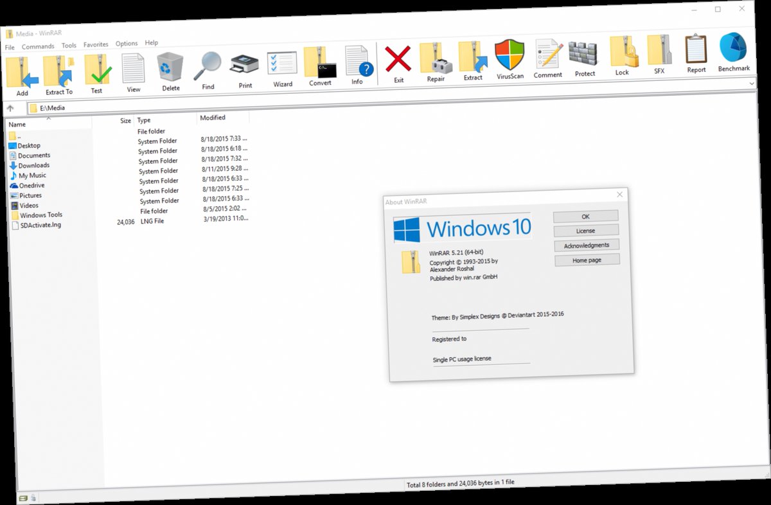Select the Onedrive folder
This screenshot has height=505, width=771.
click(x=28, y=186)
